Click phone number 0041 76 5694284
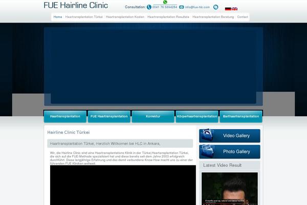Image resolution: width=307 pixels, height=205 pixels. pyautogui.click(x=165, y=7)
